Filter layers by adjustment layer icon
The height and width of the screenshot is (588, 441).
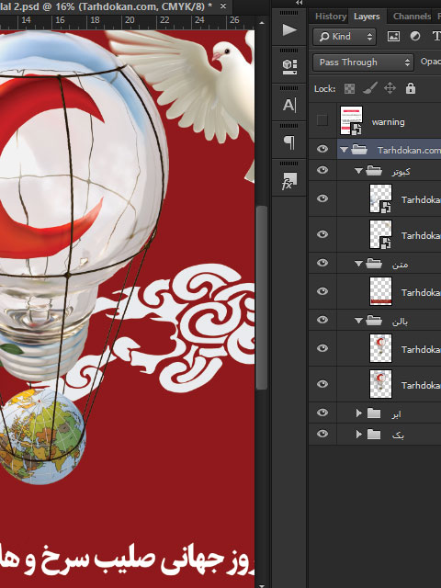(414, 37)
